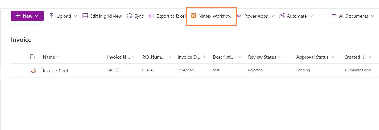This screenshot has height=130, width=379.
Task: Open the Invoice 1.pdf file
Action: coord(56,71)
